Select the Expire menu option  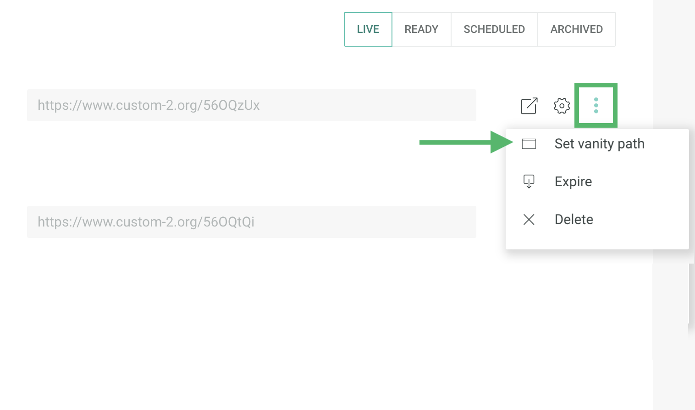click(573, 182)
